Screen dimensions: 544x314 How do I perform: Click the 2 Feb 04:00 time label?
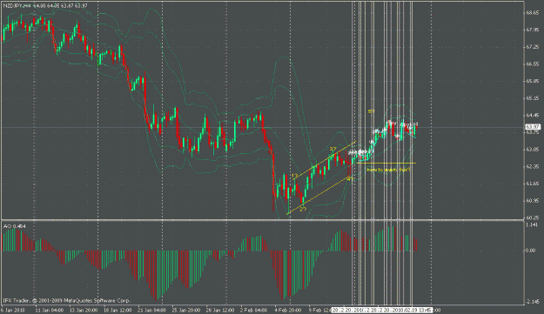tap(253, 310)
